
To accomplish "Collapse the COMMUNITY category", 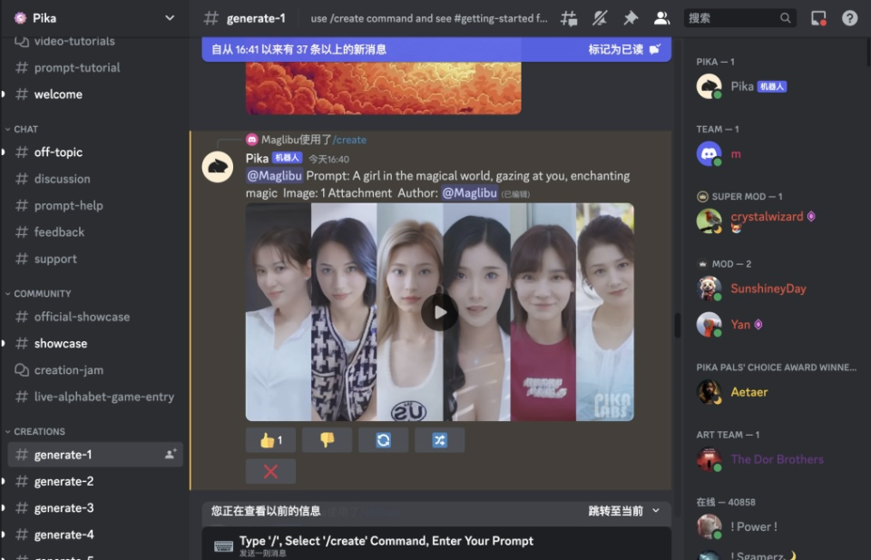I will 41,292.
